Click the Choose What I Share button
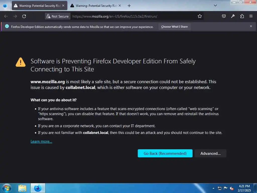 (174, 27)
